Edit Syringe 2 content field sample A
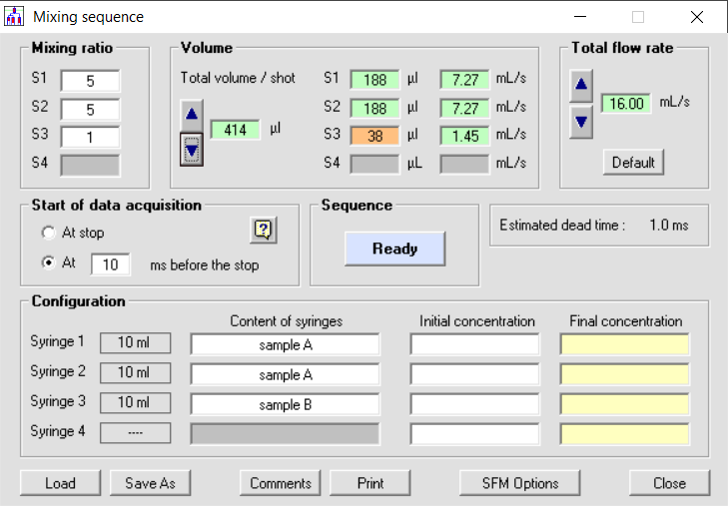The image size is (728, 506). click(285, 374)
